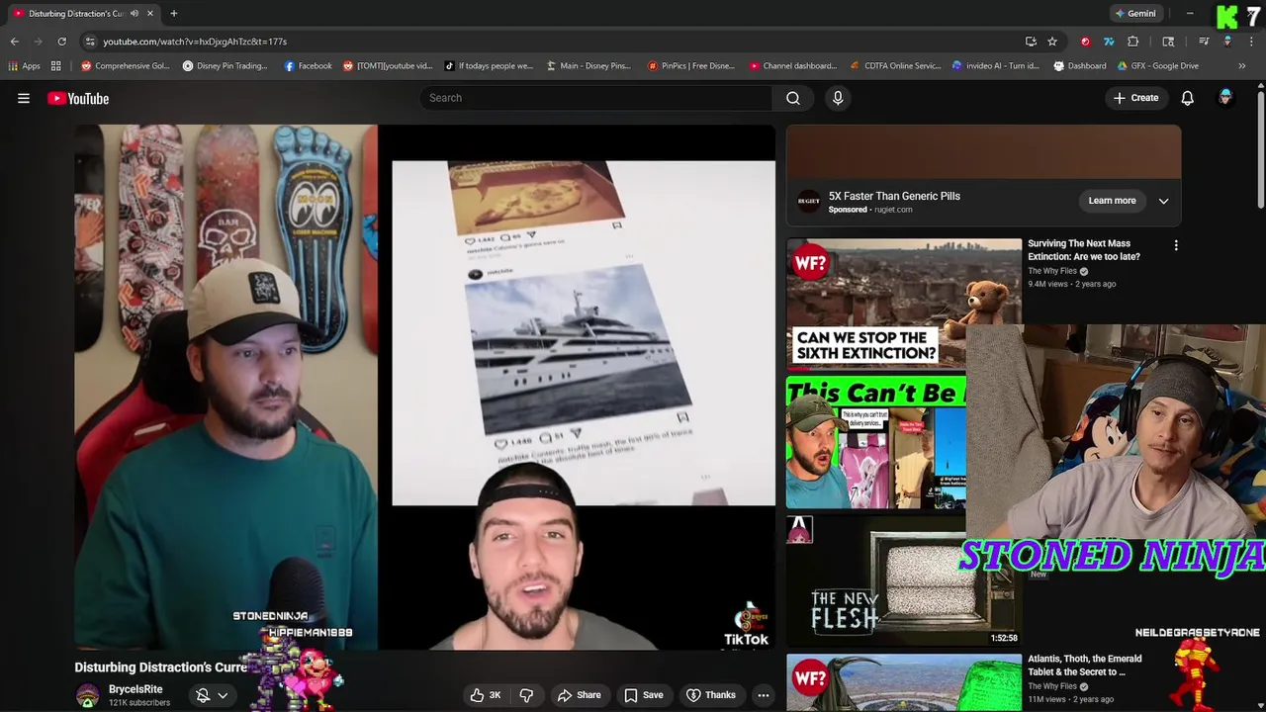Open the Comprehensive Gol... bookmark
The width and height of the screenshot is (1266, 712).
pos(126,66)
